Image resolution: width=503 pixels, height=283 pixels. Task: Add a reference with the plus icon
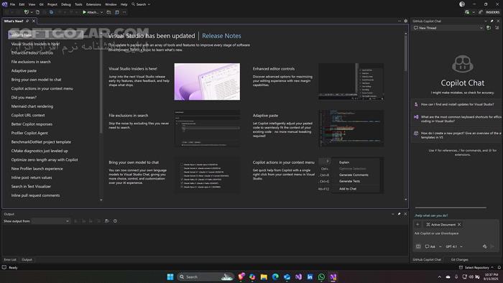point(417,225)
